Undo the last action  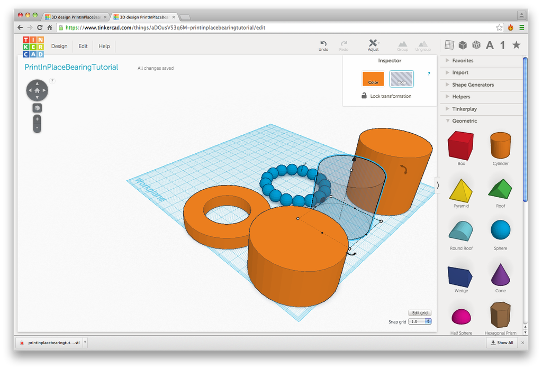[323, 45]
